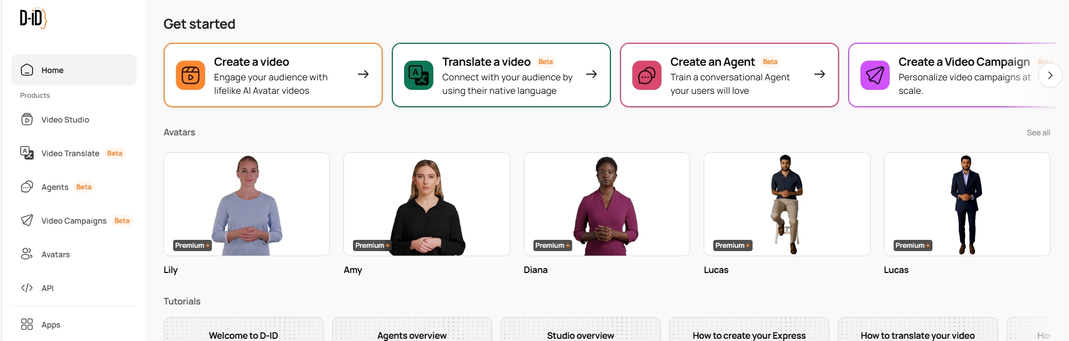Image resolution: width=1069 pixels, height=341 pixels.
Task: Click the Beta badge next to Video Campaigns
Action: coord(122,221)
